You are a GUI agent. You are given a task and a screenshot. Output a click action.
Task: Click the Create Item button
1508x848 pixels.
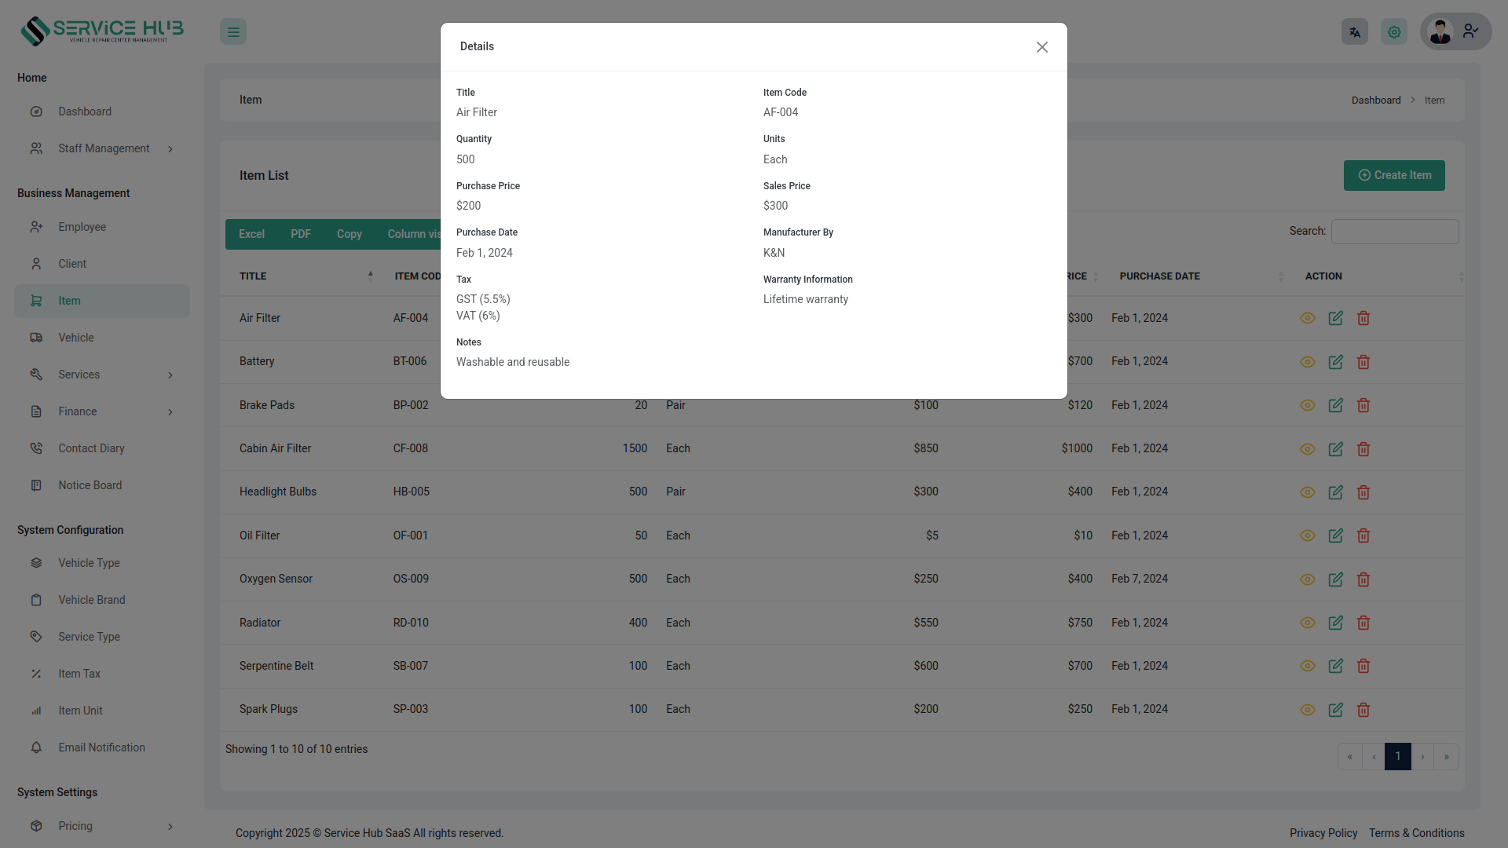point(1393,175)
